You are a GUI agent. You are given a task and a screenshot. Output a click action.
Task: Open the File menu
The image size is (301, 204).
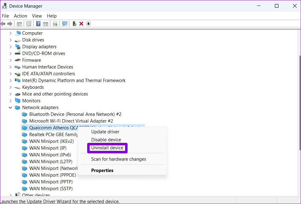pyautogui.click(x=5, y=16)
